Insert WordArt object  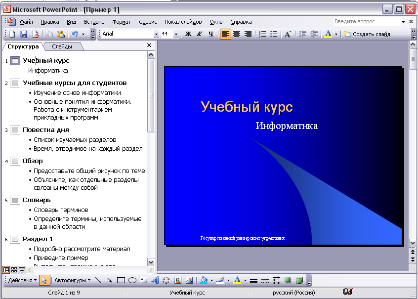click(x=155, y=280)
